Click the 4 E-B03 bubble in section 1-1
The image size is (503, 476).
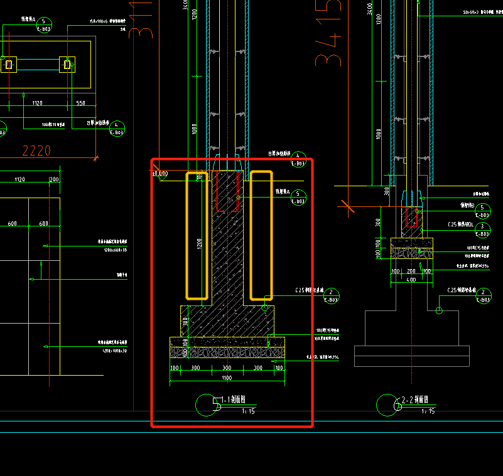tap(298, 159)
